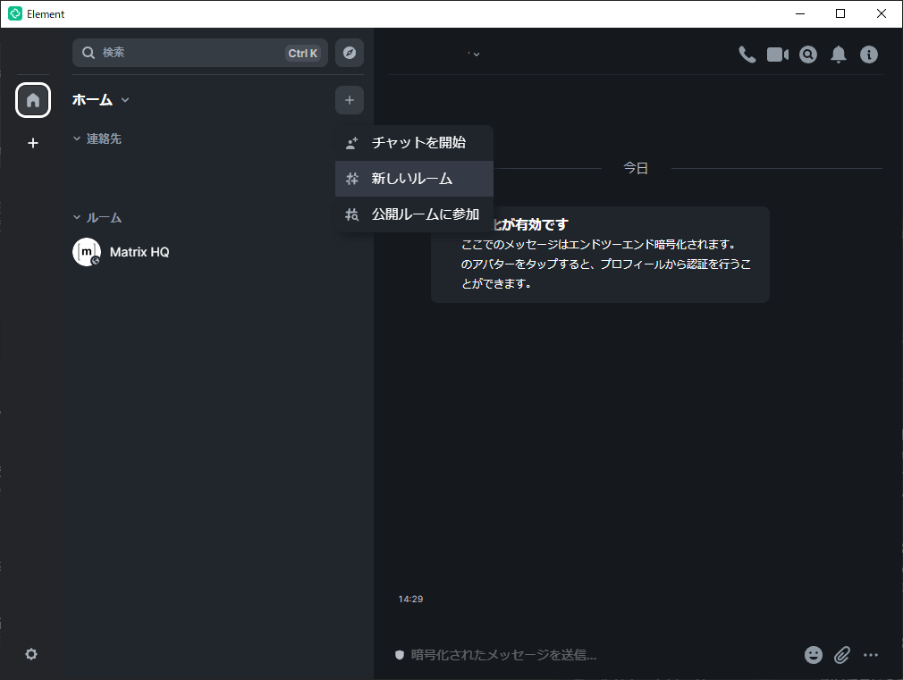Viewport: 903px width, 680px height.
Task: Search messages within the current room
Action: coord(807,55)
